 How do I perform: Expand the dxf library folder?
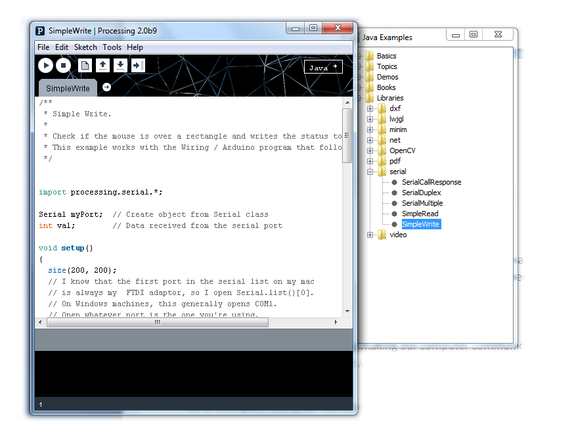pyautogui.click(x=370, y=108)
